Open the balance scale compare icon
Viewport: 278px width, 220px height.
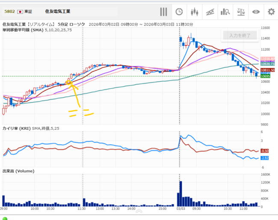click(240, 12)
